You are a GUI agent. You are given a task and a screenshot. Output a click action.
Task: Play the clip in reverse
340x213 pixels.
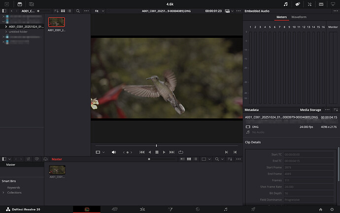coord(150,152)
